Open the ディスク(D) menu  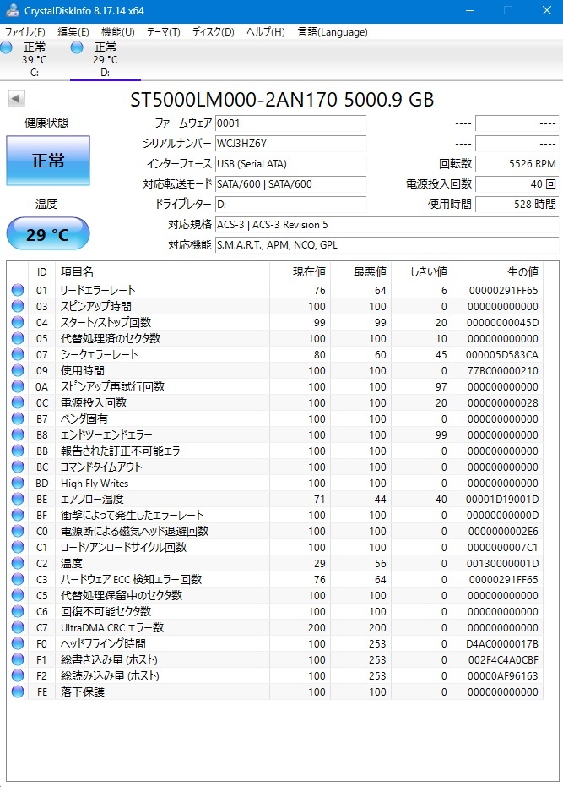click(213, 31)
